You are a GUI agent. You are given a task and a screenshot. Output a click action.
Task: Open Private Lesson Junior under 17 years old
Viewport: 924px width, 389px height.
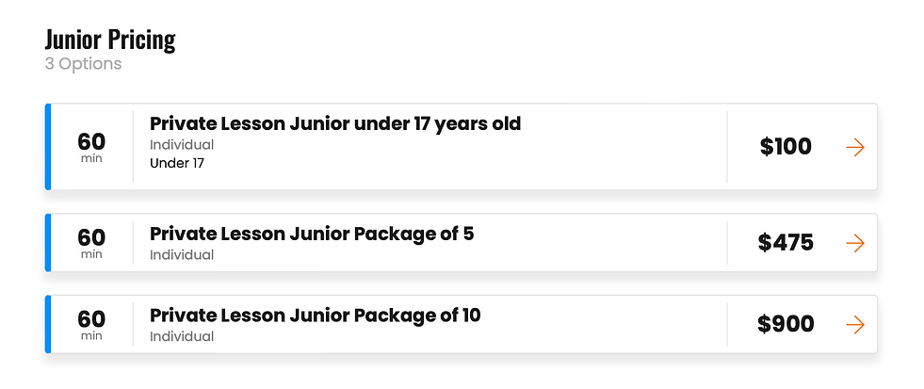[x=335, y=123]
